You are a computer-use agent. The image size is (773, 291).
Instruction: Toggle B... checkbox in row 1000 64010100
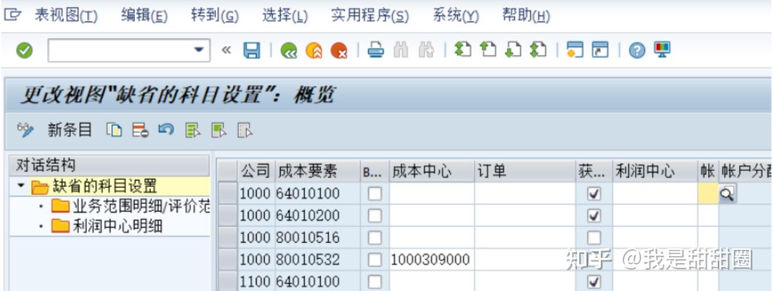tap(375, 194)
